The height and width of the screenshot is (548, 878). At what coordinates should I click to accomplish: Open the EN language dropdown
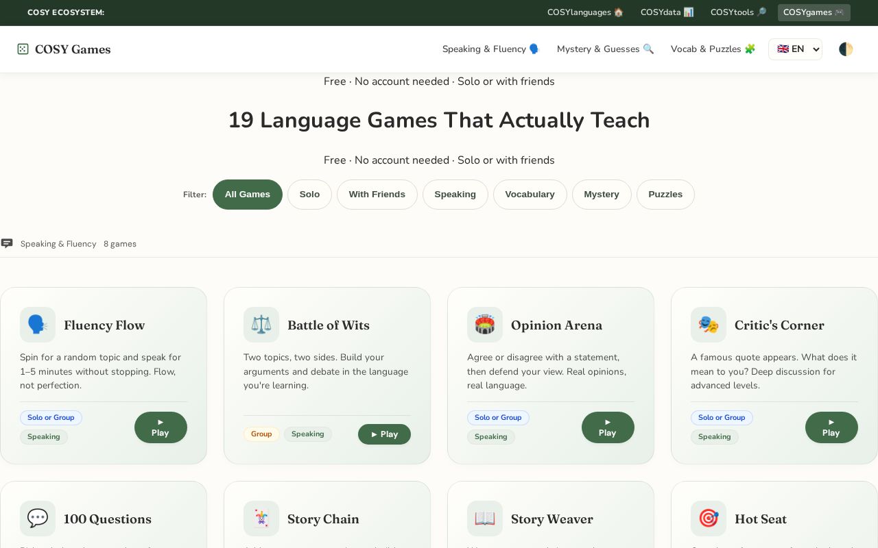coord(795,49)
